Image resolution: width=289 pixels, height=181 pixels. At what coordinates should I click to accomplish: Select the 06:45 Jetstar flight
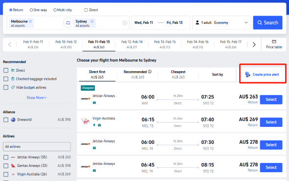(x=271, y=167)
